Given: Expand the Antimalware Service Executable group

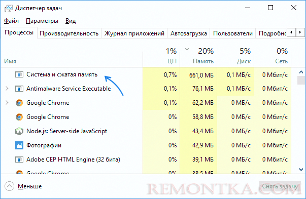Looking at the screenshot, I should 7,89.
